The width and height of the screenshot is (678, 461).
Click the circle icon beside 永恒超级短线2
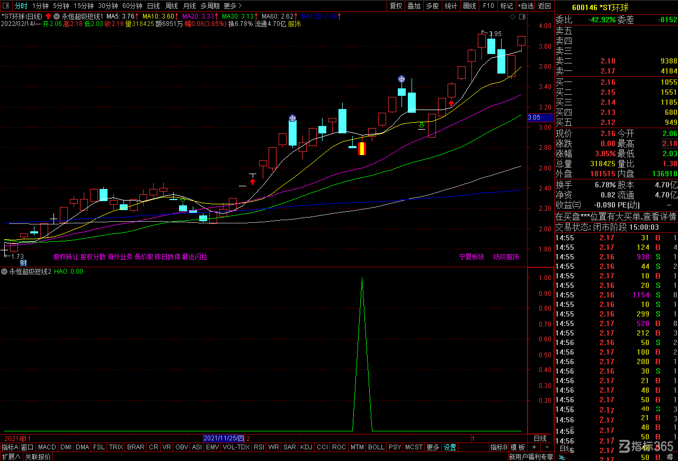coord(4,272)
